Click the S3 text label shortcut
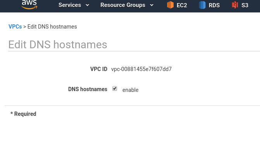Screen dimensions: 260x144 pyautogui.click(x=245, y=5)
